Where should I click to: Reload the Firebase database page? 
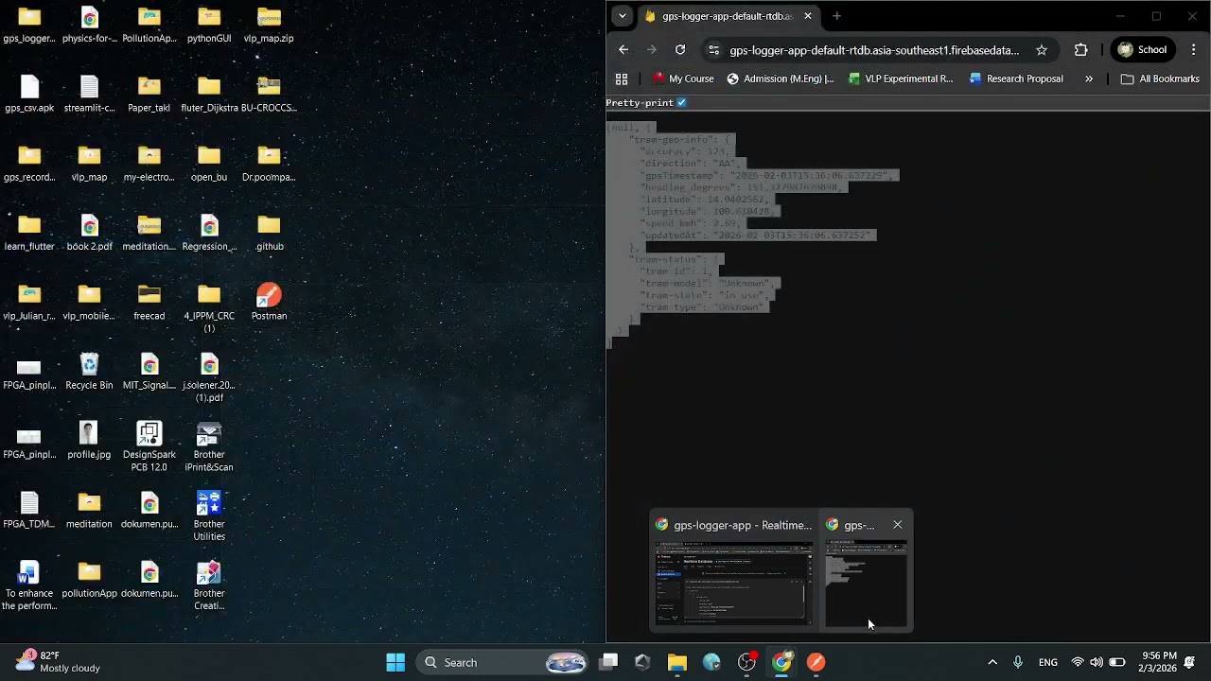click(680, 50)
